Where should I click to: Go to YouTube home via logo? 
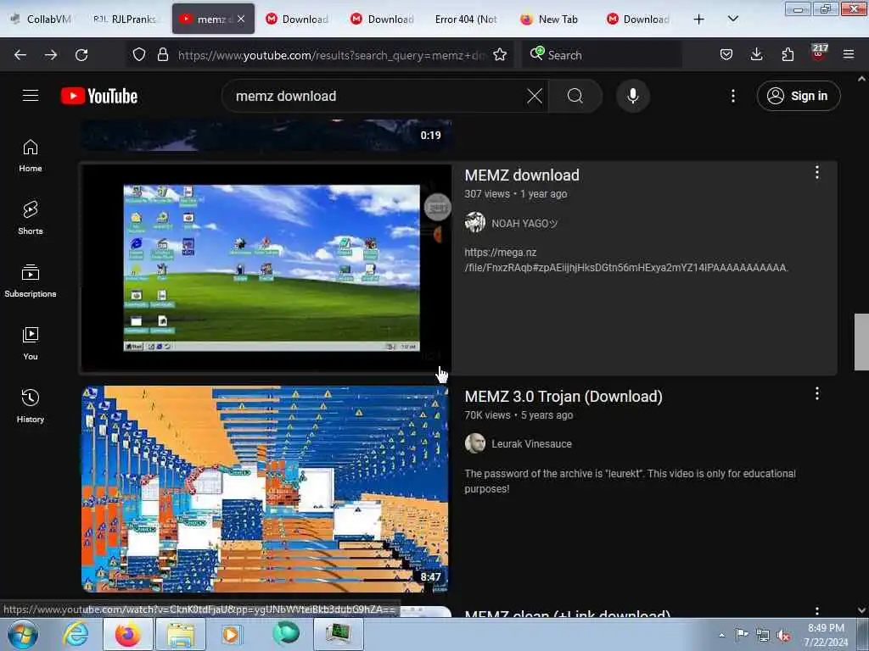99,96
